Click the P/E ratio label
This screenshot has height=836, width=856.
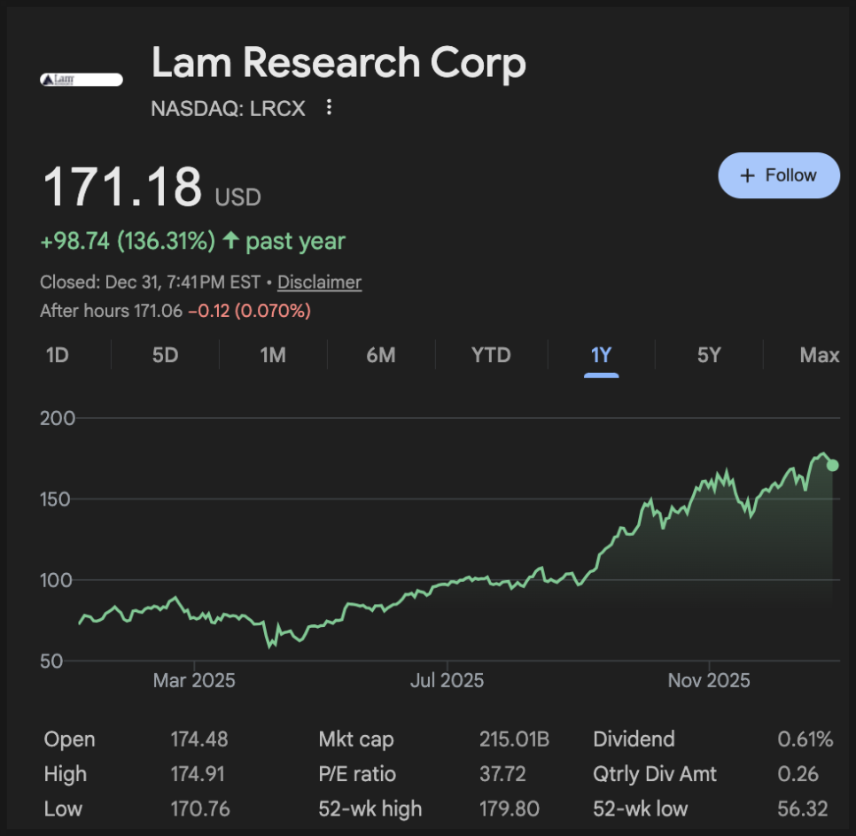(x=357, y=774)
